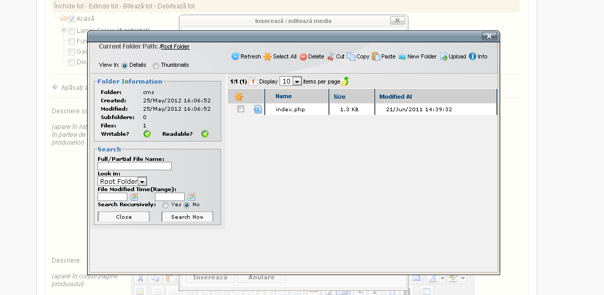Open the Root Folder path link

[175, 46]
